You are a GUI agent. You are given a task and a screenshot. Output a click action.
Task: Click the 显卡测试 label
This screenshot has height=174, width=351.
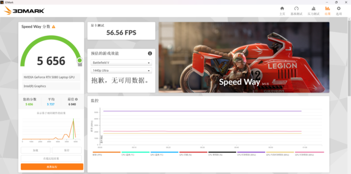click(97, 26)
